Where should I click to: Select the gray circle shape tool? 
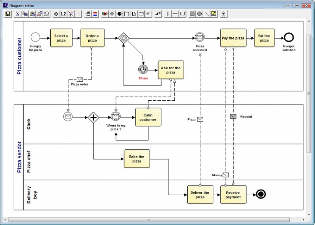(199, 14)
